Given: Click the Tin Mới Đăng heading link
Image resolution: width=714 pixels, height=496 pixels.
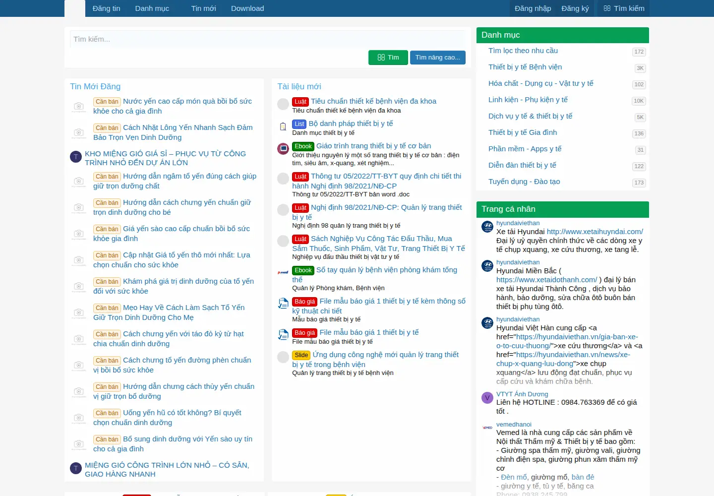Looking at the screenshot, I should tap(95, 87).
